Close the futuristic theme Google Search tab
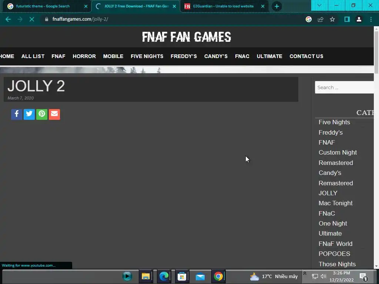Viewport: 379px width, 284px height. tap(86, 6)
